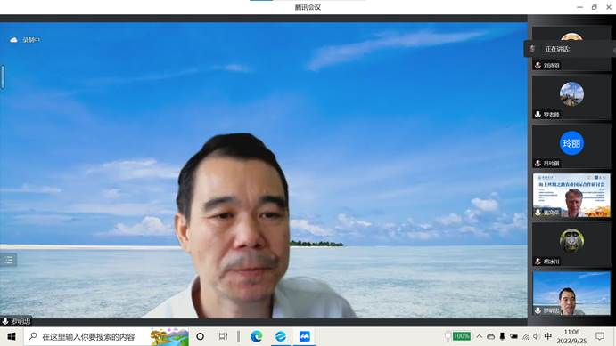Click the tray microphone-in-use icon

(x=502, y=336)
